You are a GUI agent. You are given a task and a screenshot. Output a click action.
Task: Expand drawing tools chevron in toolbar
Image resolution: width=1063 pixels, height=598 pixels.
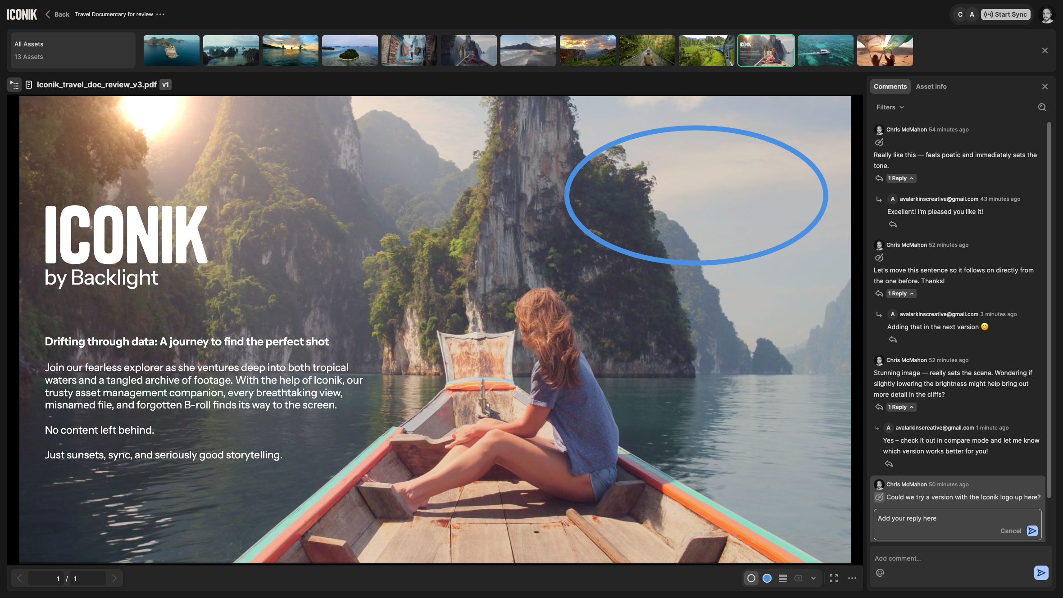coord(813,578)
